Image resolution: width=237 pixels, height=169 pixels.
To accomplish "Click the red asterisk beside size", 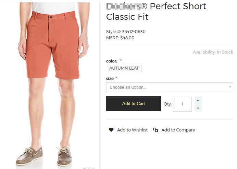I will (x=116, y=78).
